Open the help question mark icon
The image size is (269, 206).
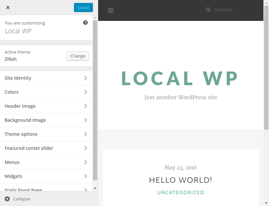point(85,23)
